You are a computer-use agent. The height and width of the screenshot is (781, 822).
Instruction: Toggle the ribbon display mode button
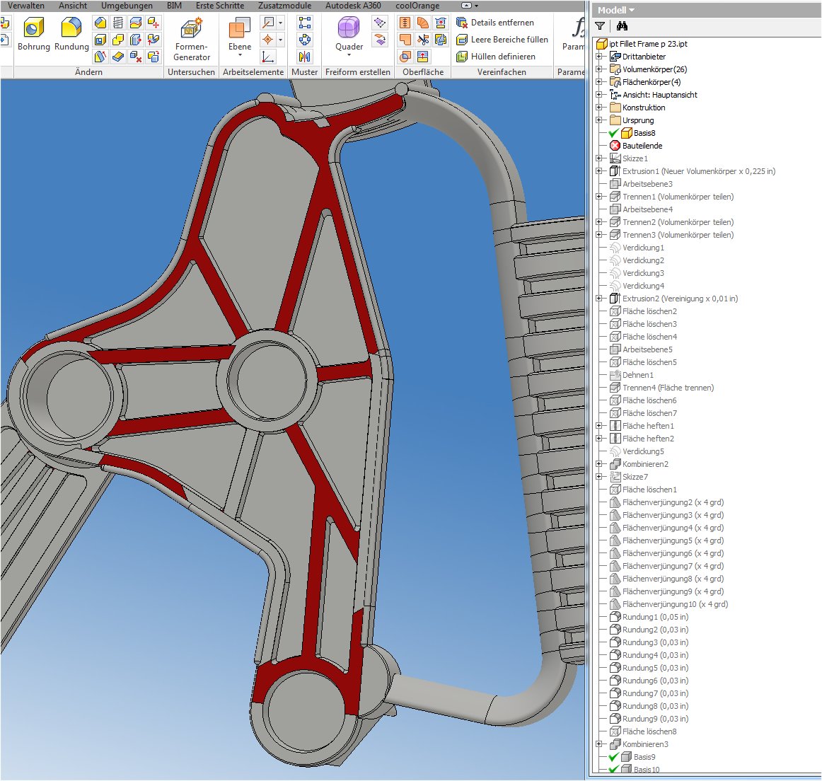pos(466,6)
